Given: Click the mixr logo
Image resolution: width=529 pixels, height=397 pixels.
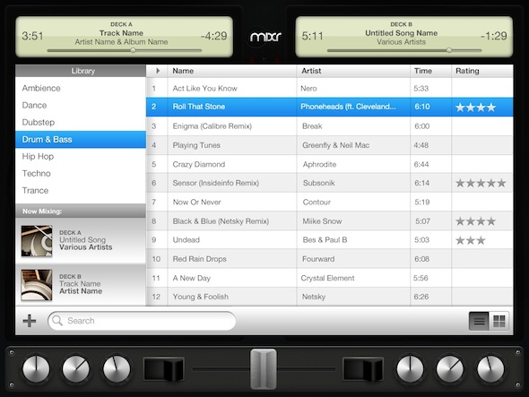Looking at the screenshot, I should (x=265, y=37).
